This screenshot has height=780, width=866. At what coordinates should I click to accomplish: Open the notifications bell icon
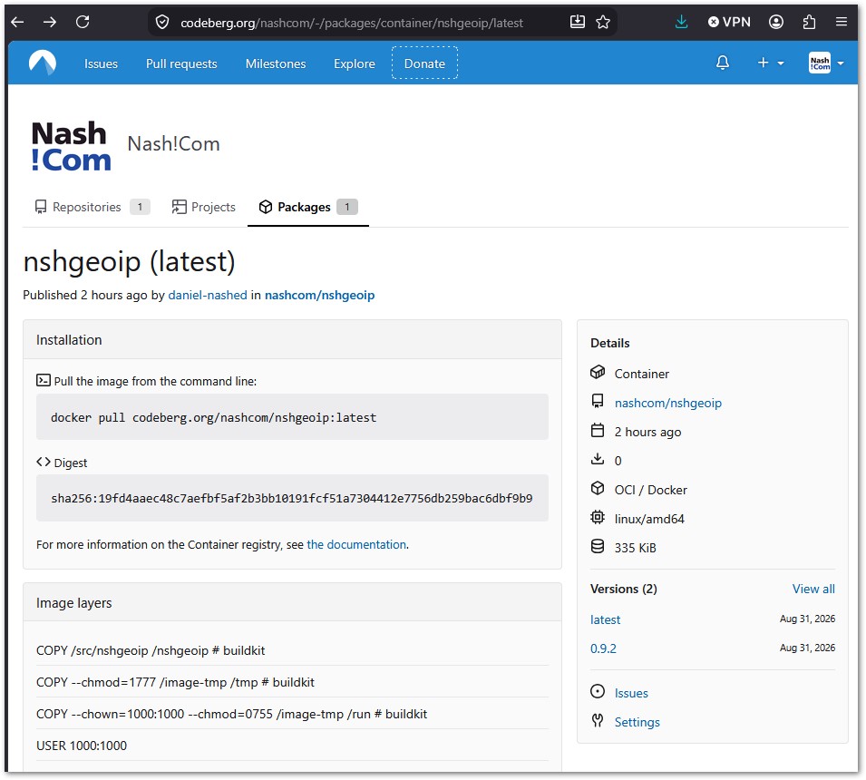pos(723,63)
